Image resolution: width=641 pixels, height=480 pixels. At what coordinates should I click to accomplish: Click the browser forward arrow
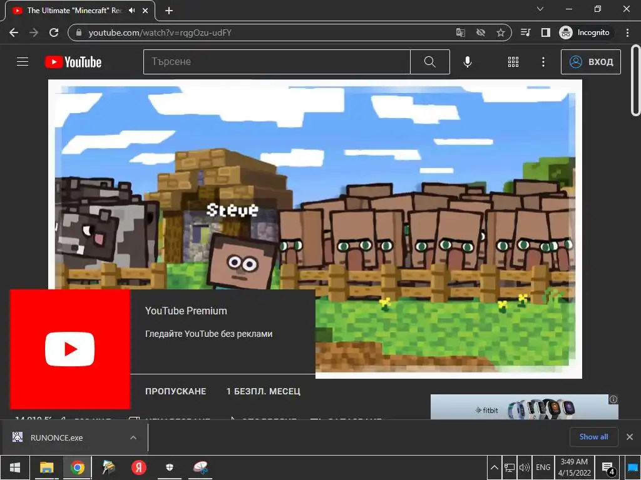(x=34, y=32)
